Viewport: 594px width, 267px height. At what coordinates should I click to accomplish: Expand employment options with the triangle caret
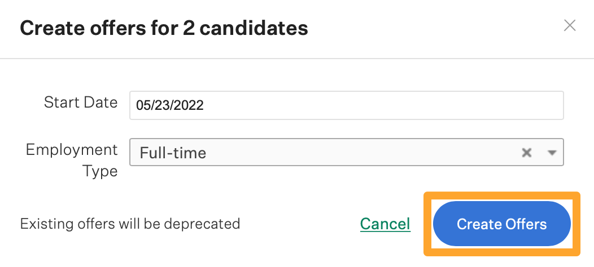point(552,153)
